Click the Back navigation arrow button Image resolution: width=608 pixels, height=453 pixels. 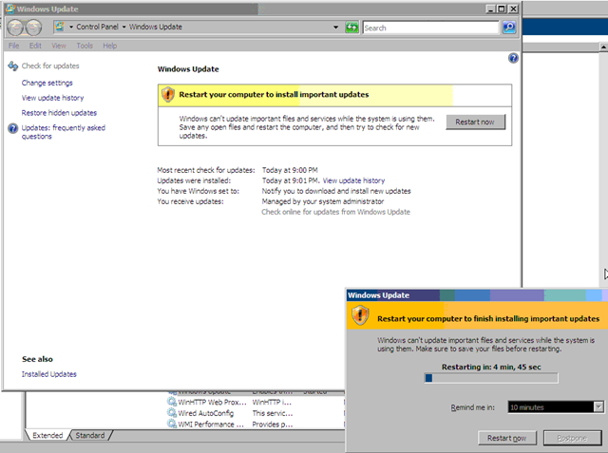16,28
